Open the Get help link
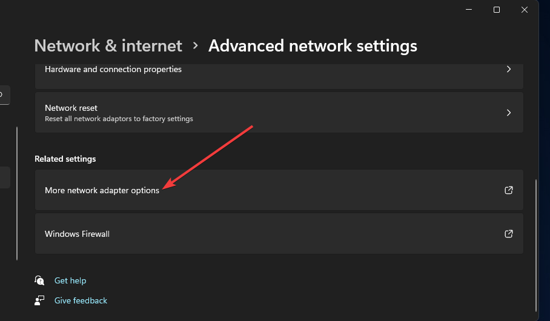 (70, 280)
